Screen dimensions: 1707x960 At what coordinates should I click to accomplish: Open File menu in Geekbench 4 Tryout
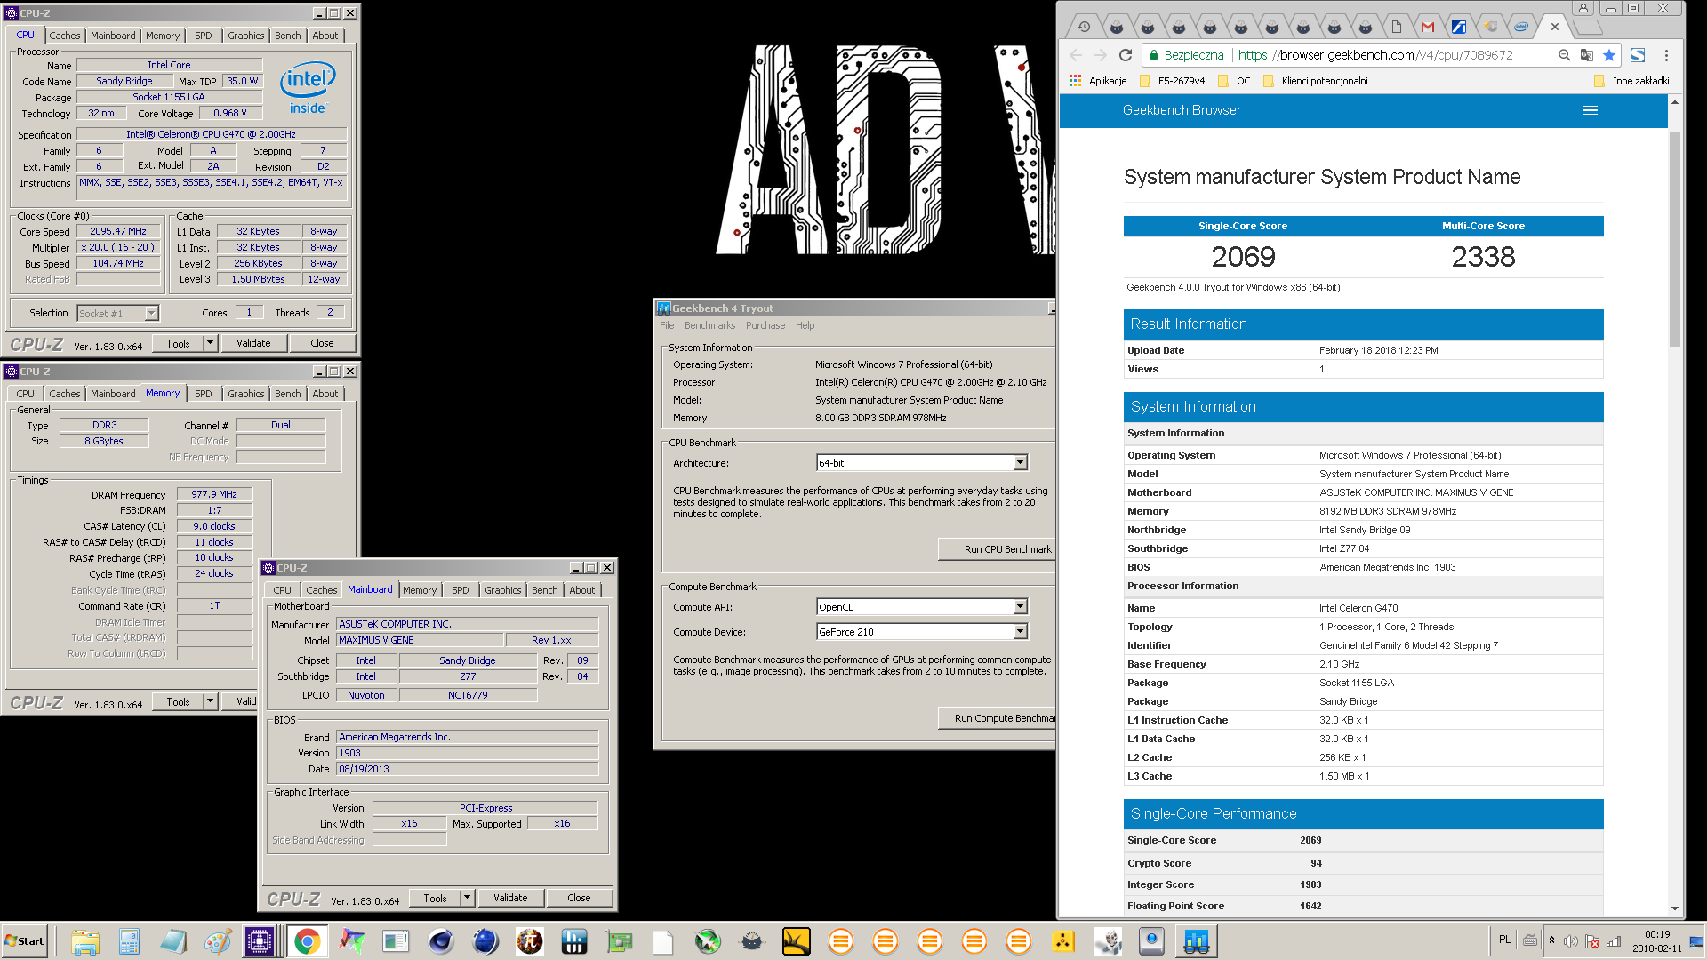click(x=667, y=325)
